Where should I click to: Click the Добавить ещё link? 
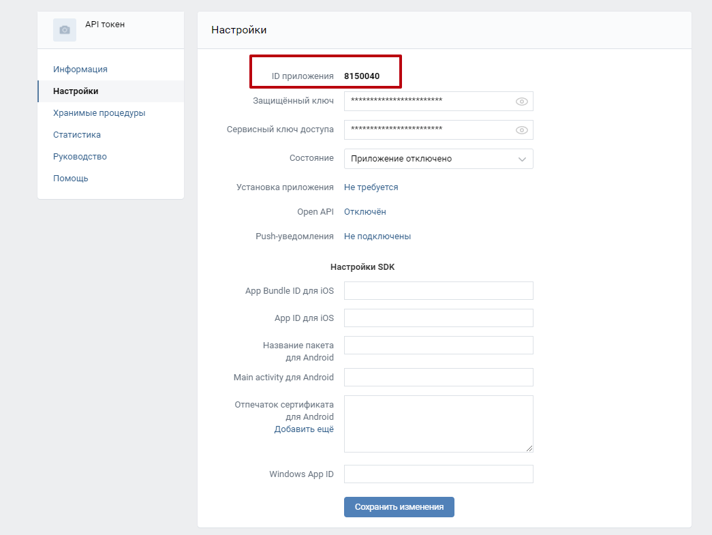[x=304, y=429]
